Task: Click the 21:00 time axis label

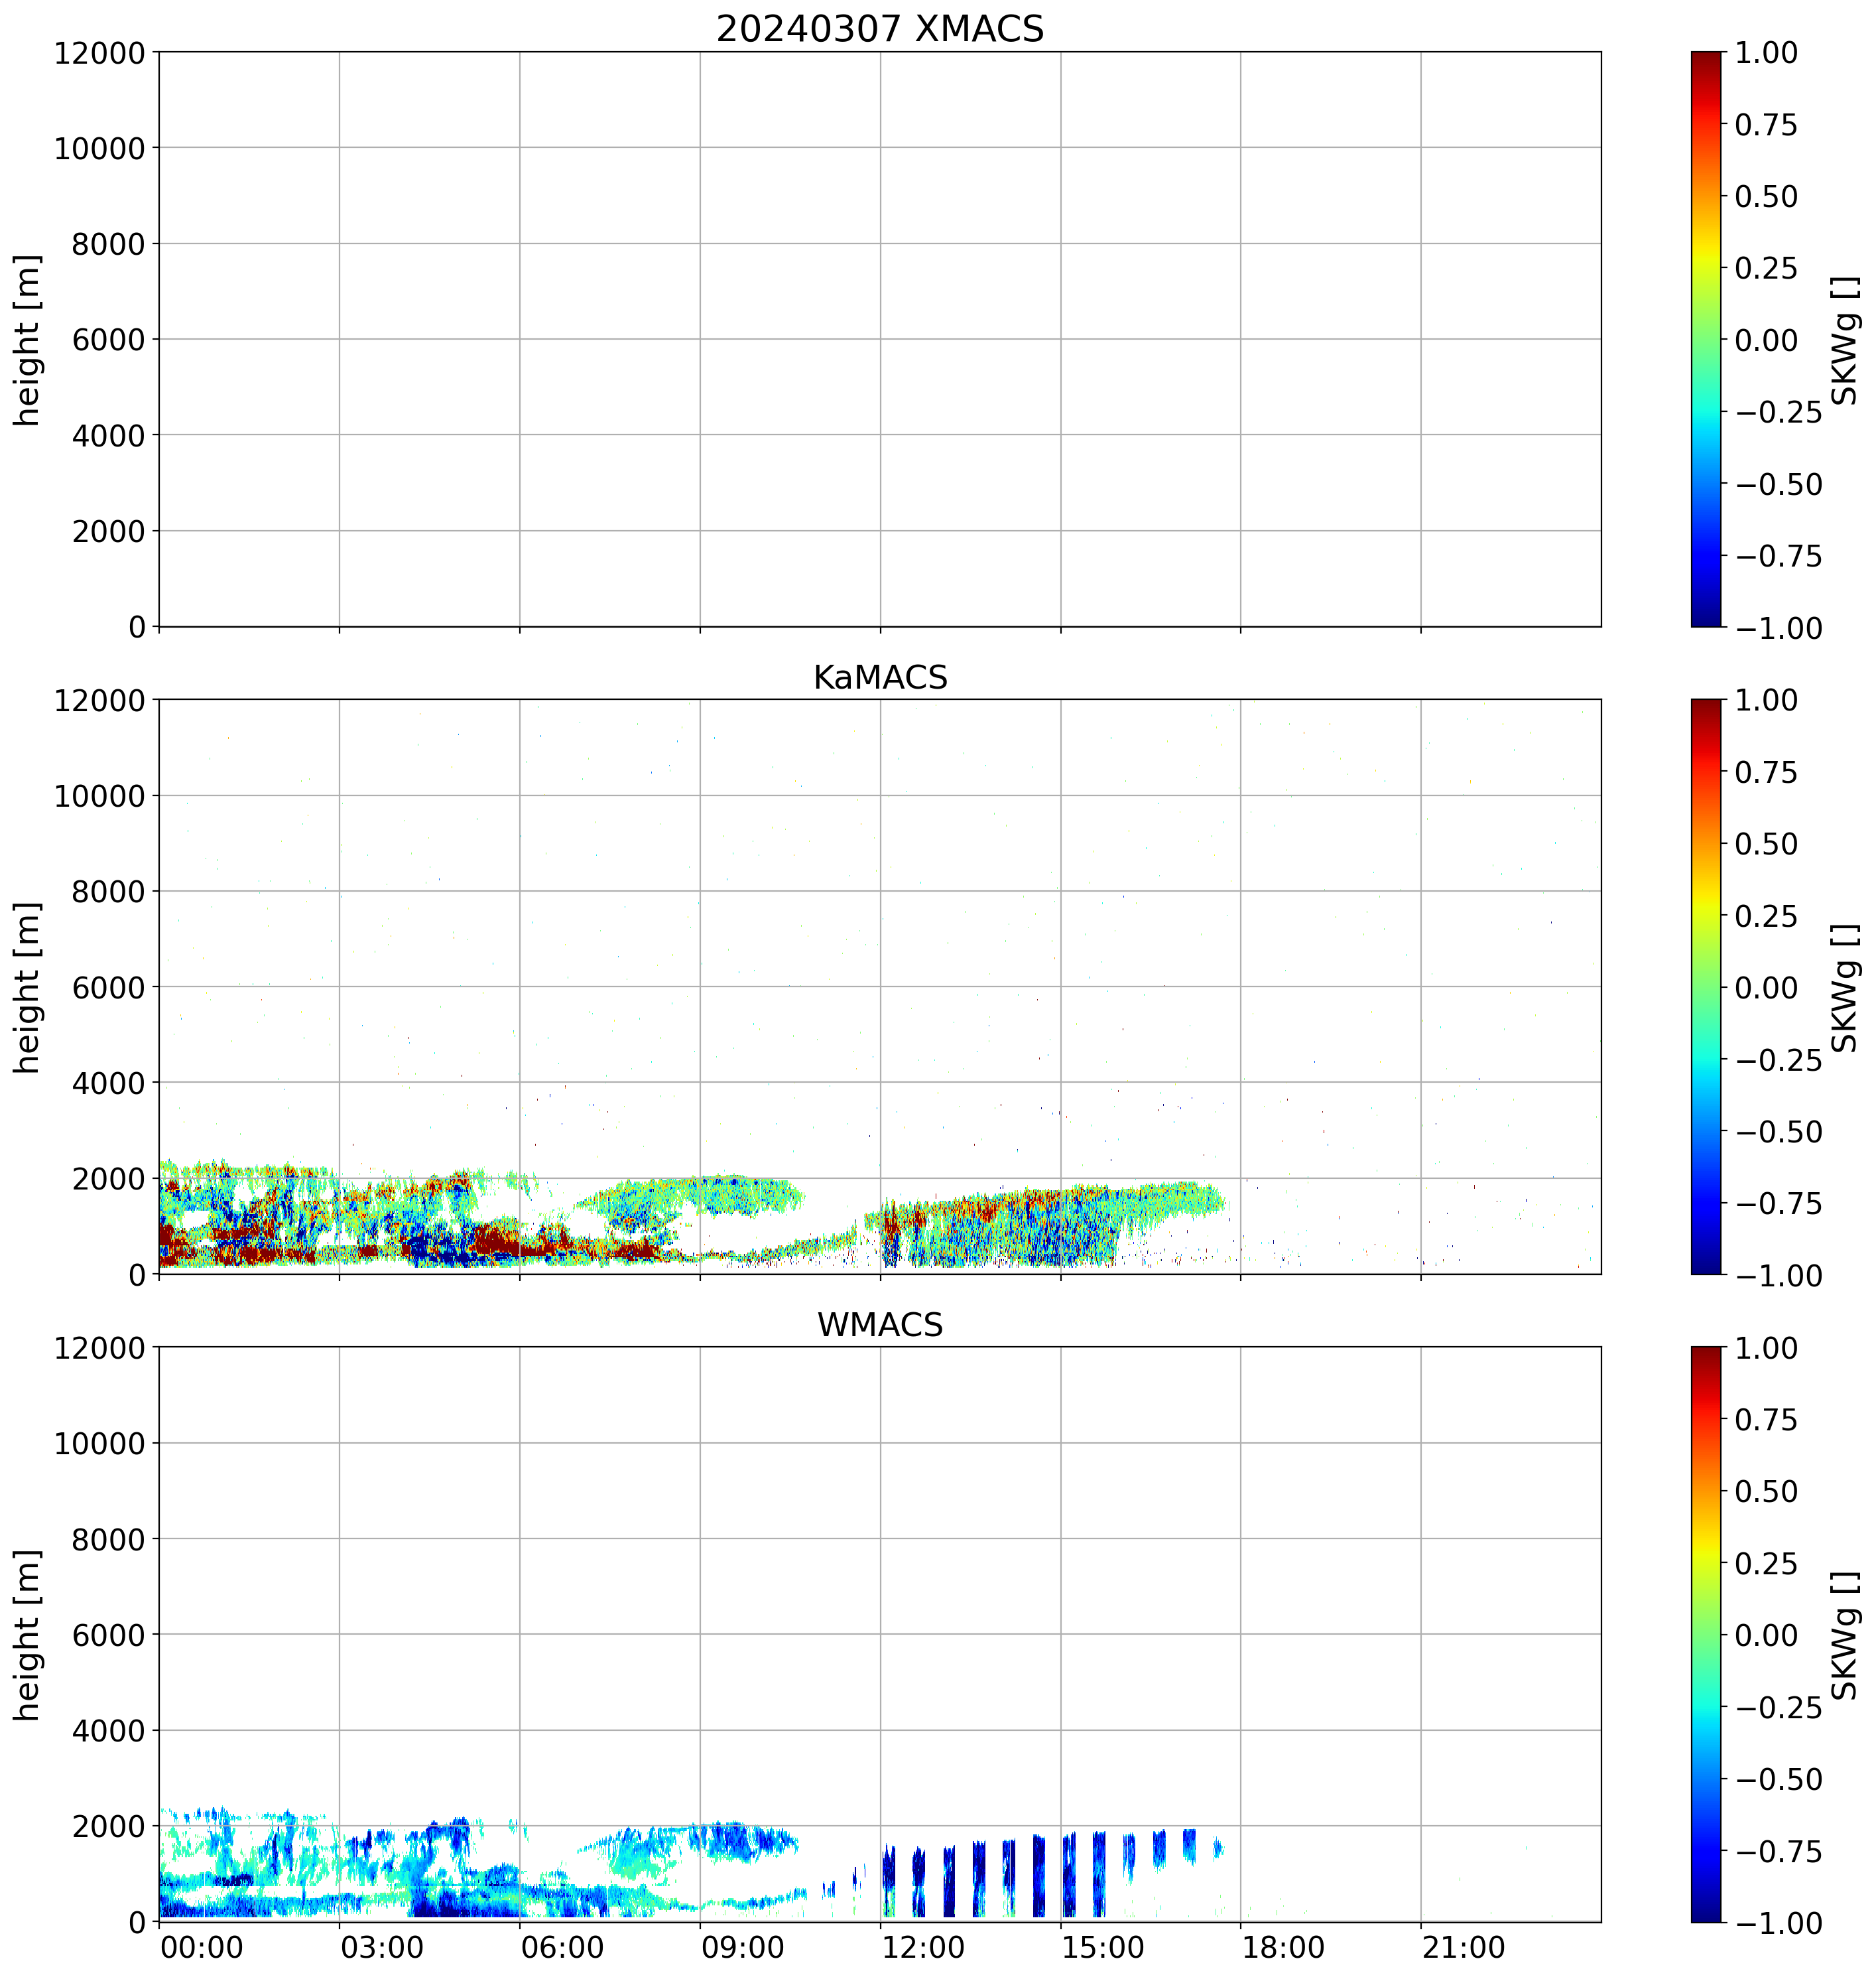Action: 1463,1948
